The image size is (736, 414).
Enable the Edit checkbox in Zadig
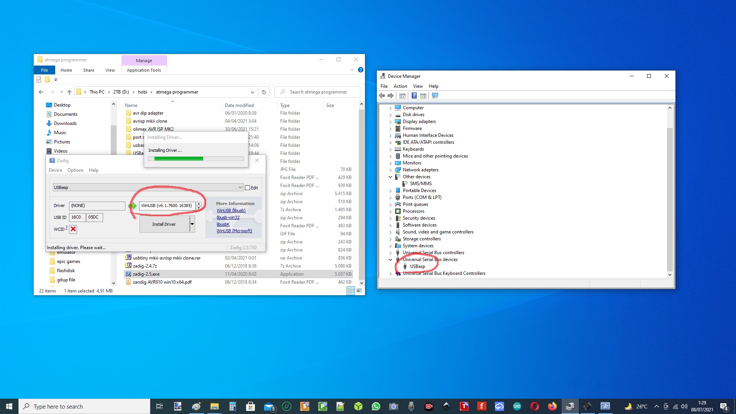(248, 188)
